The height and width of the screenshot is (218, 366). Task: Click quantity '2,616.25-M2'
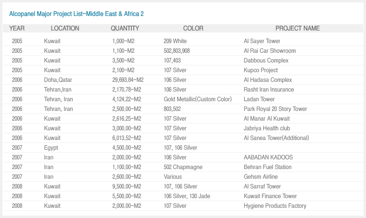coord(127,118)
